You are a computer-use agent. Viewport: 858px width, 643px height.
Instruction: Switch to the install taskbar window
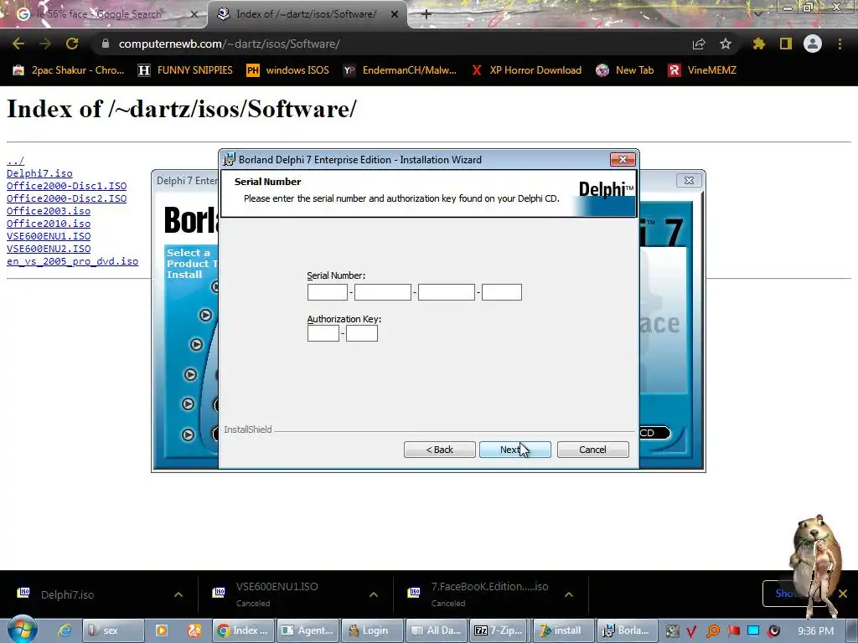point(563,630)
